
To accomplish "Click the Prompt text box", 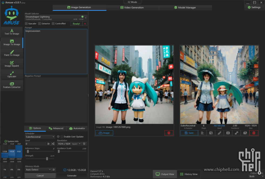I will coord(56,52).
